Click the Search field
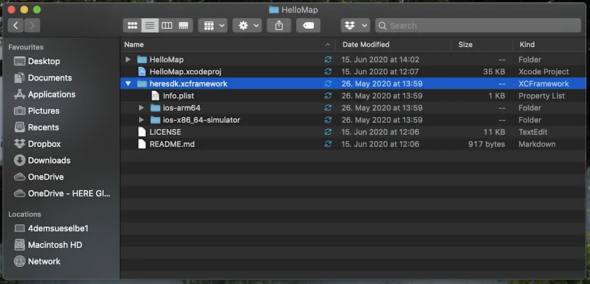The image size is (590, 284). [x=478, y=25]
